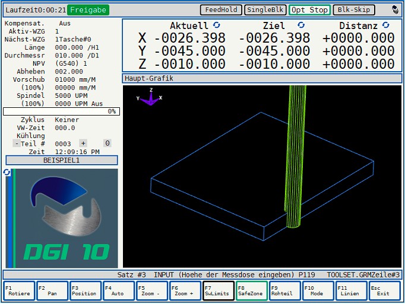Toggle F8 SafeZone display
The height and width of the screenshot is (304, 405).
click(252, 291)
